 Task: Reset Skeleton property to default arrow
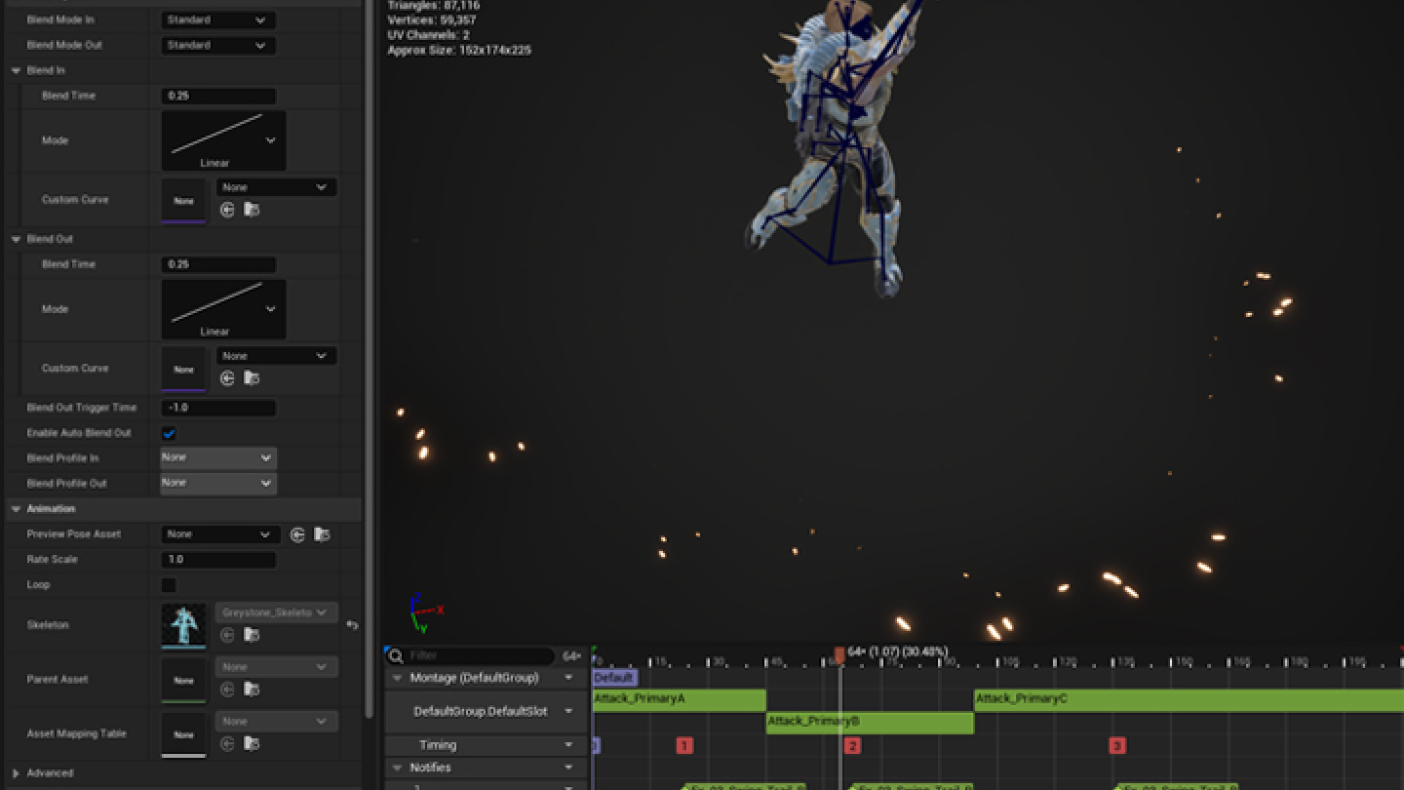[352, 625]
